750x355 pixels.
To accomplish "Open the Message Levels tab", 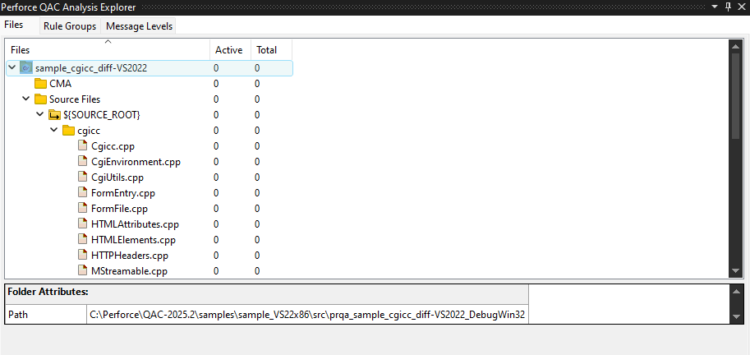I will [x=139, y=26].
